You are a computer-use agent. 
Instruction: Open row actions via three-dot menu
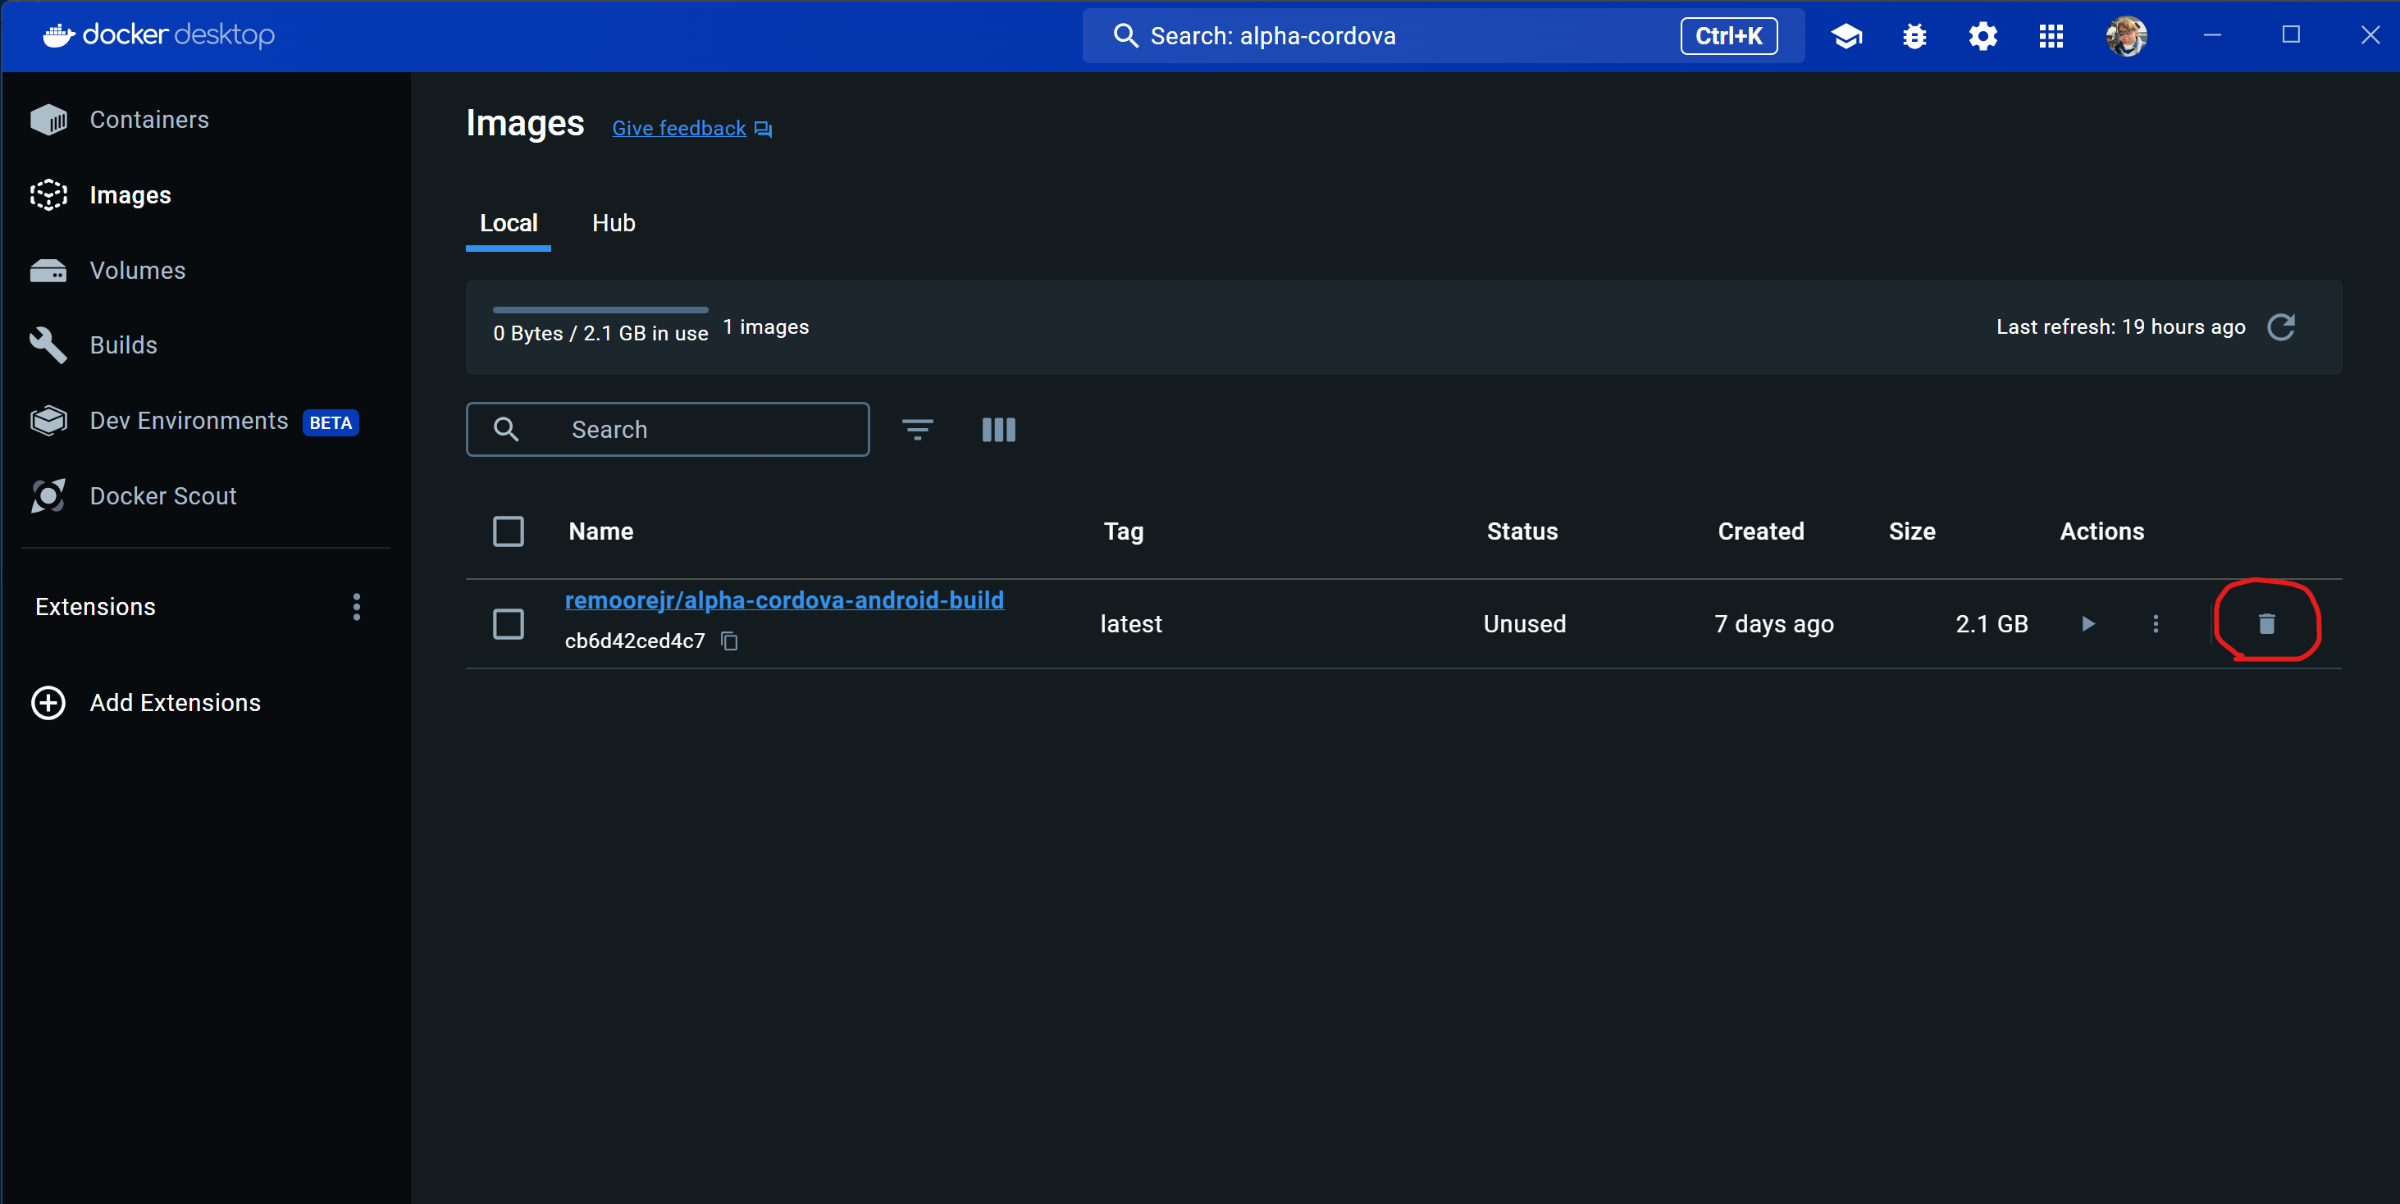[2156, 623]
